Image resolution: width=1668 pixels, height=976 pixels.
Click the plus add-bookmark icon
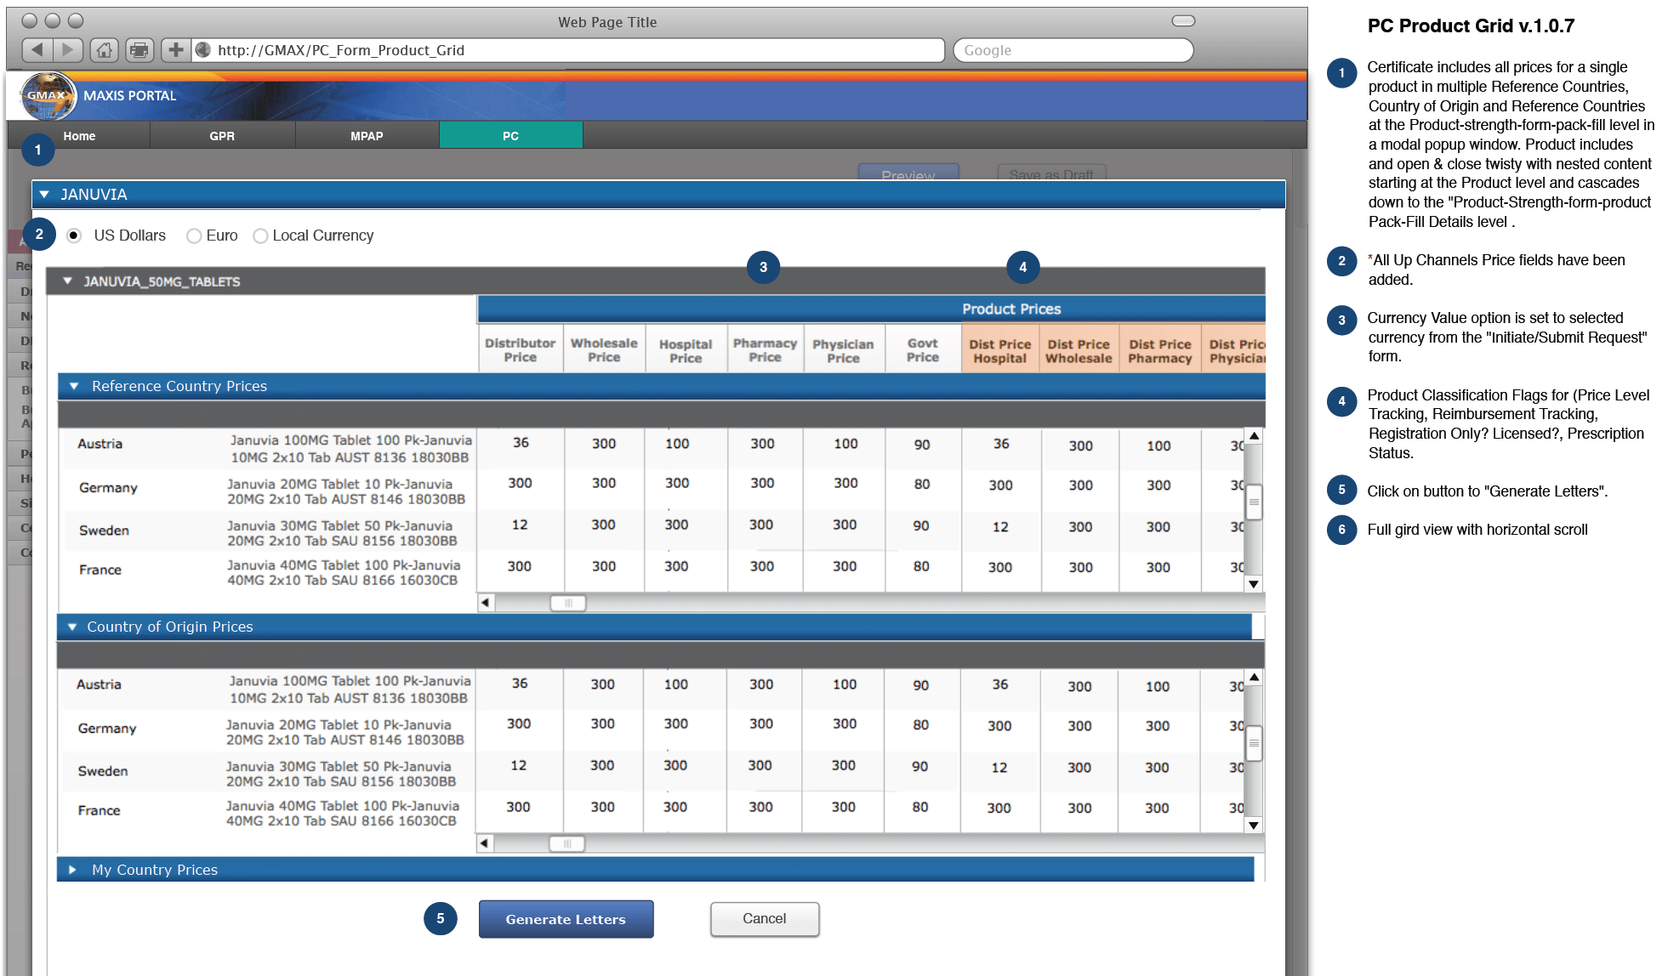[175, 50]
